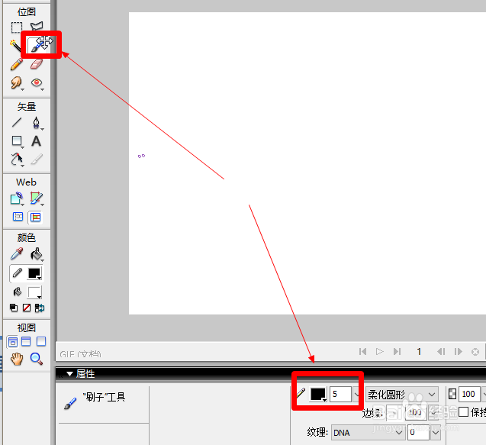Screen dimensions: 486x445
Task: Click the stroke pencil icon in toolbox
Action: (x=17, y=273)
